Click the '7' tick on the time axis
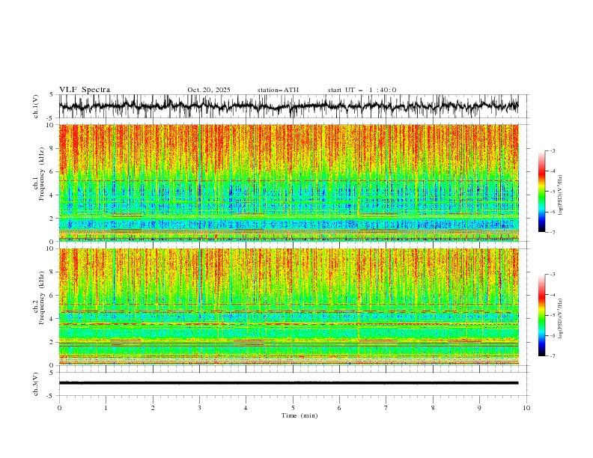This screenshot has width=593, height=458. [x=386, y=408]
